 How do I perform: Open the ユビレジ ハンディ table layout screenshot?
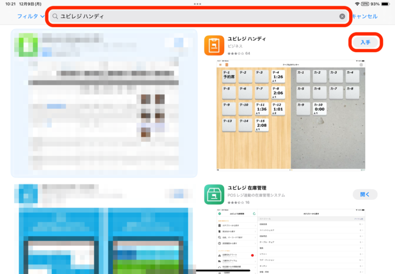tap(291, 116)
